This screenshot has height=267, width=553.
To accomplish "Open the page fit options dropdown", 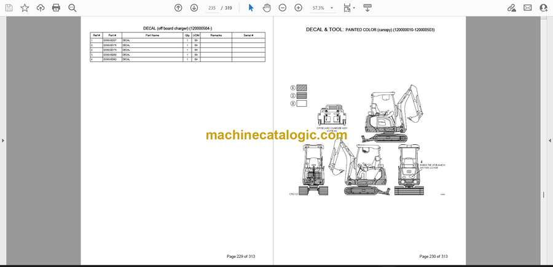I will coord(349,8).
